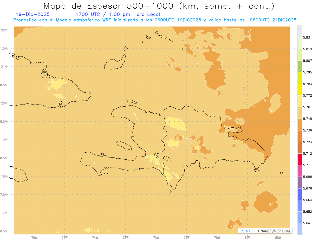Screen dimensions: 312x241
Task: Select the date text "19-Dic-2025"
Action: pyautogui.click(x=33, y=15)
